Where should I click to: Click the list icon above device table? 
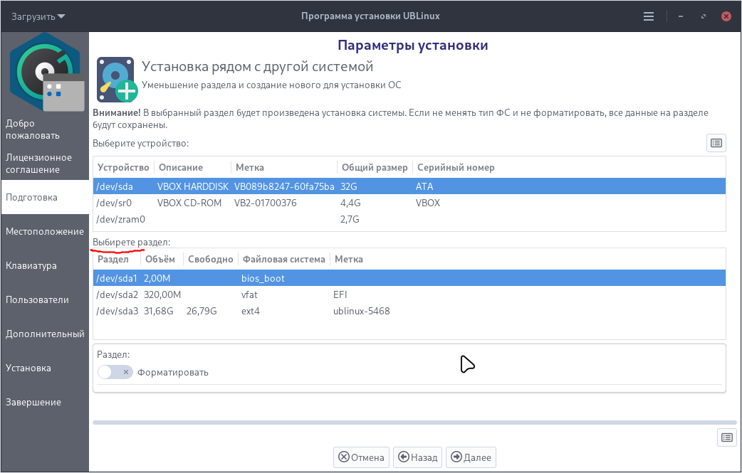(x=716, y=143)
